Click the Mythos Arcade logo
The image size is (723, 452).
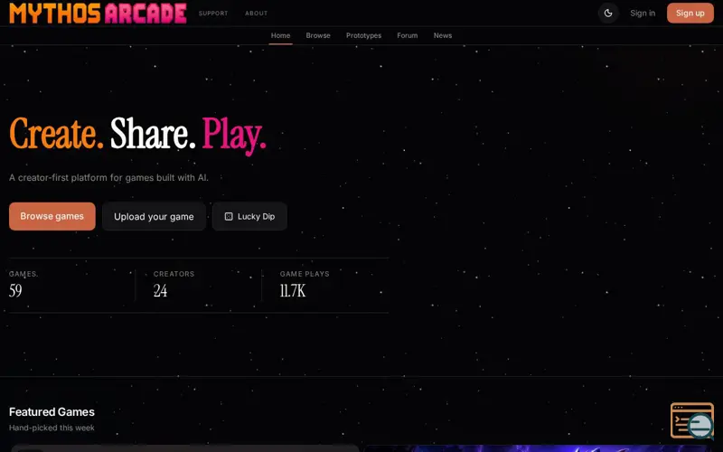[98, 13]
